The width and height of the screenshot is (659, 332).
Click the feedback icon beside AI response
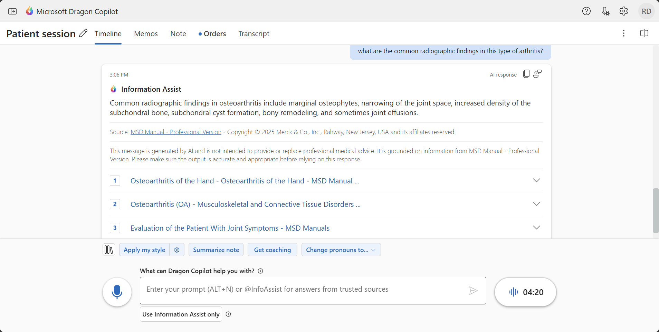[x=537, y=74]
